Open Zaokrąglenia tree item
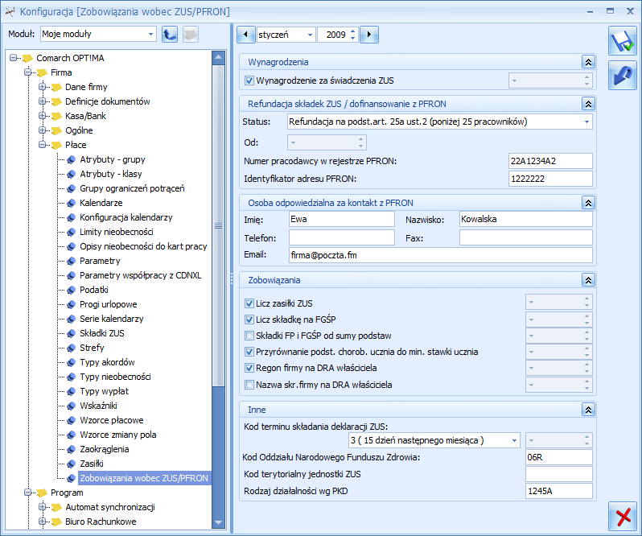The image size is (642, 536). [104, 449]
